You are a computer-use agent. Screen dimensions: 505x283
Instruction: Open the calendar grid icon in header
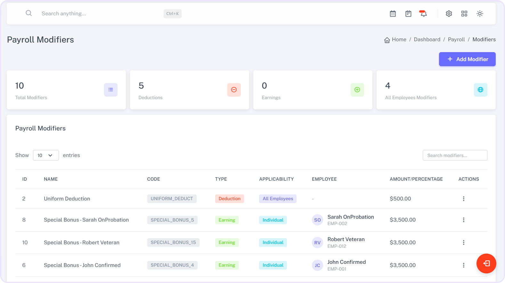(x=393, y=13)
